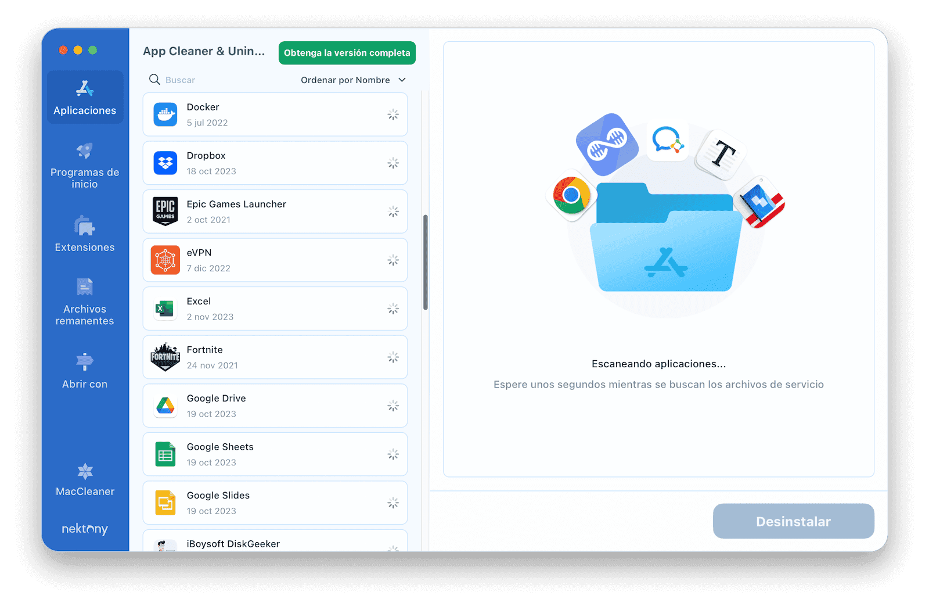Click eVPN date 7 dic 2022

208,268
